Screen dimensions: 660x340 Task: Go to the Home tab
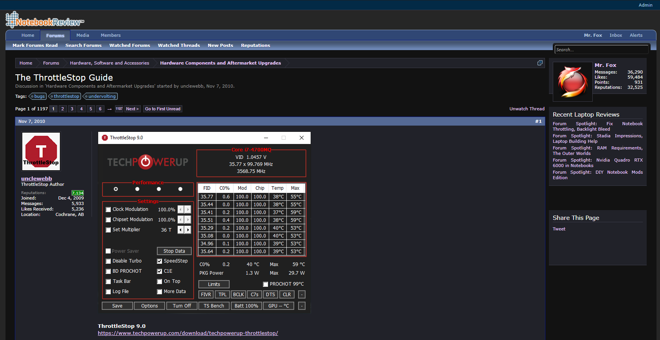28,35
